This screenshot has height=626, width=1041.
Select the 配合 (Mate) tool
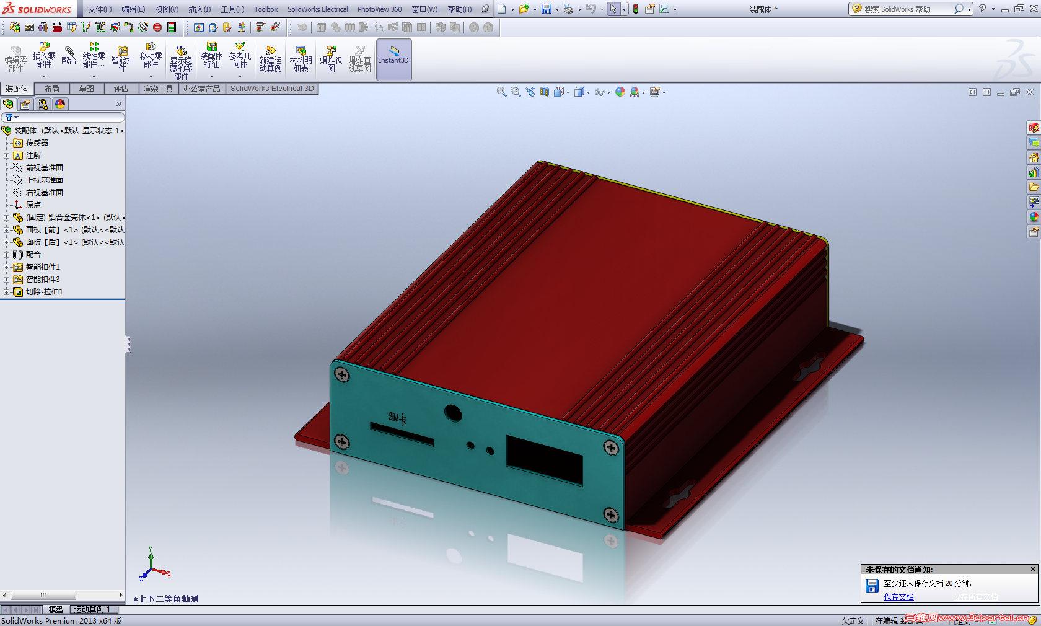coord(69,56)
